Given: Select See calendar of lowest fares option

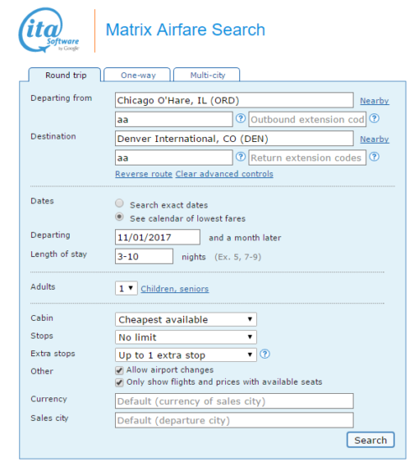Looking at the screenshot, I should coord(119,217).
